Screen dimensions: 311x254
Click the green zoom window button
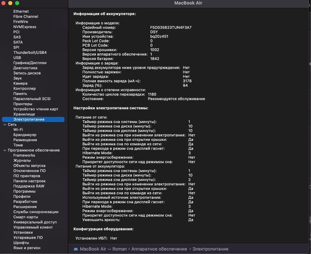pyautogui.click(x=17, y=3)
